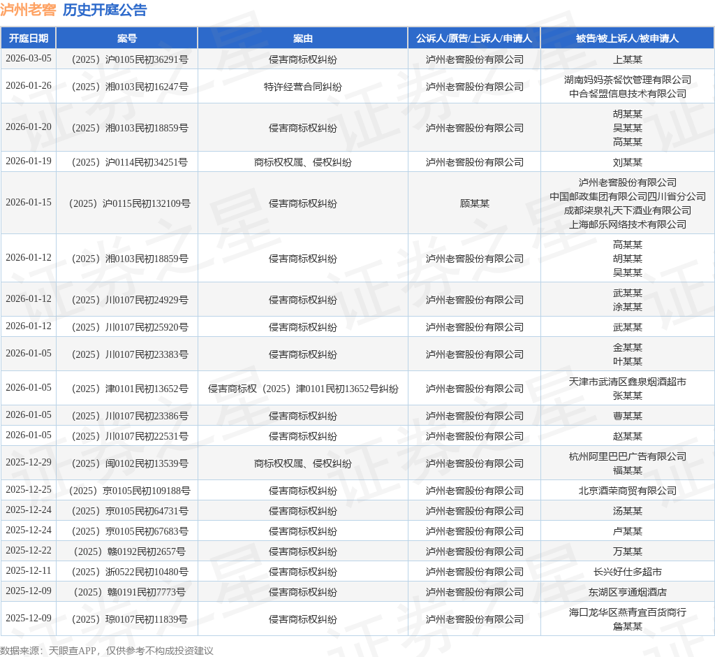Click plaintiff 顾某某 cell
Image resolution: width=715 pixels, height=657 pixels.
point(474,203)
